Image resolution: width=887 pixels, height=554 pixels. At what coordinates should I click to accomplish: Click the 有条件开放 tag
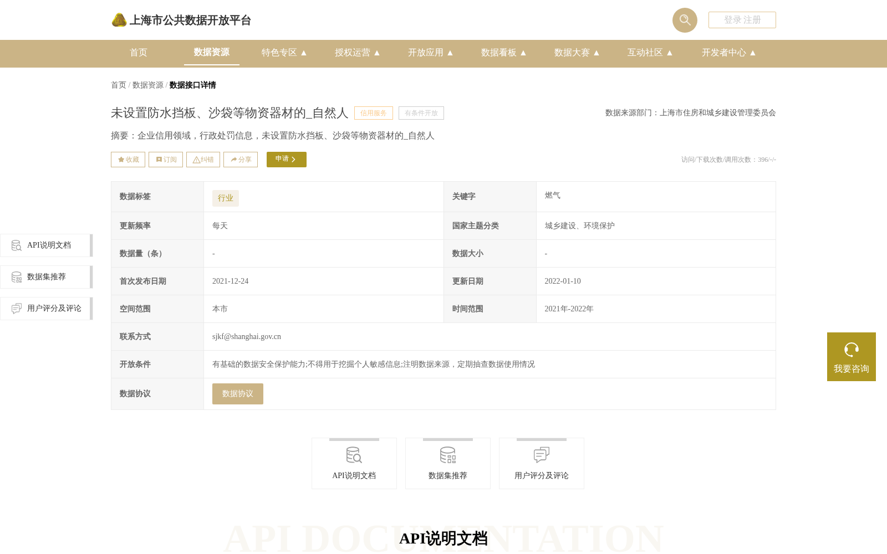coord(421,113)
